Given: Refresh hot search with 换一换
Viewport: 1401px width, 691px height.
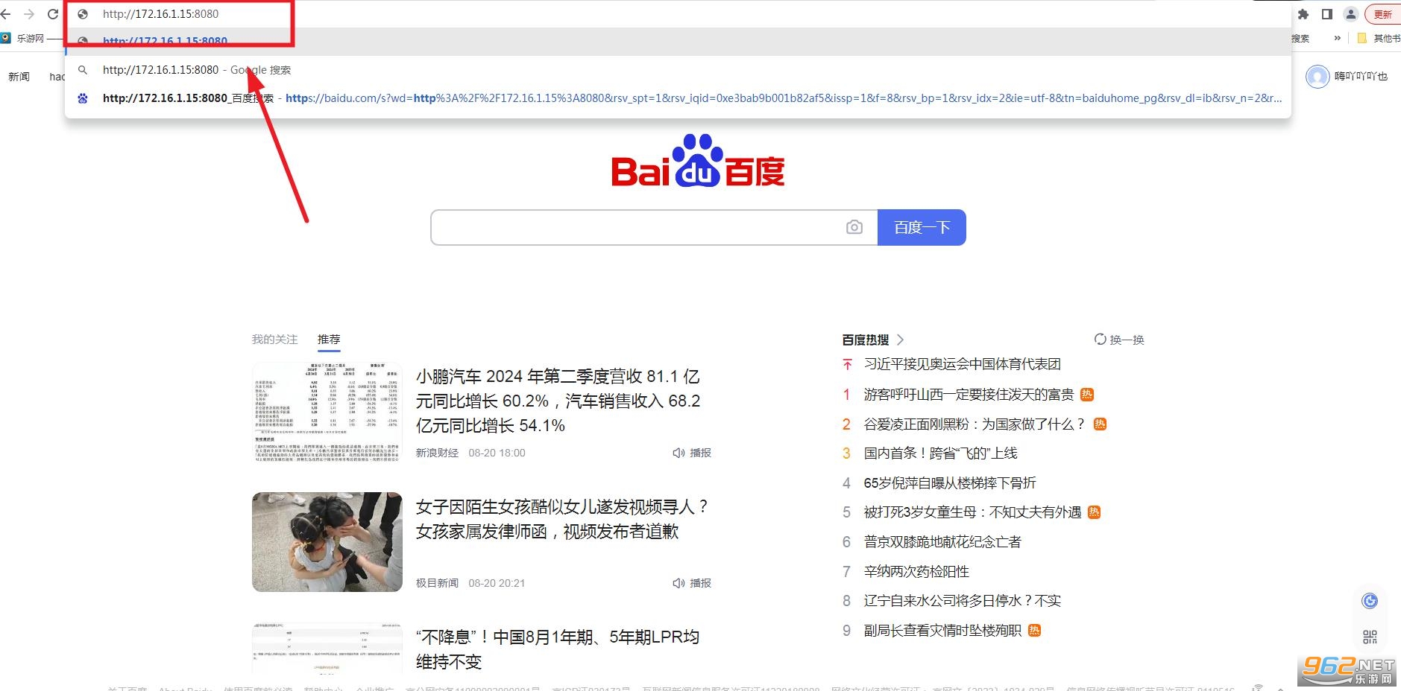Looking at the screenshot, I should pos(1119,340).
